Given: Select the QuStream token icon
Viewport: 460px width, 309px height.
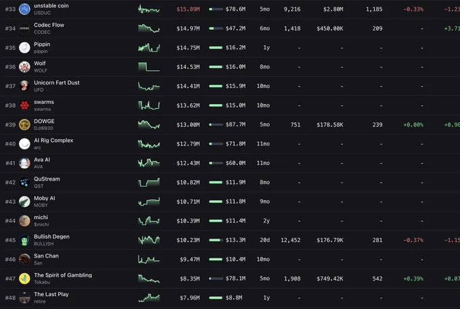Looking at the screenshot, I should [x=24, y=183].
